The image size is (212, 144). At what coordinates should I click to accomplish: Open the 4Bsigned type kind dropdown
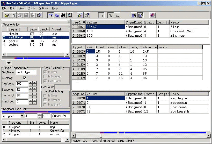click(x=22, y=116)
